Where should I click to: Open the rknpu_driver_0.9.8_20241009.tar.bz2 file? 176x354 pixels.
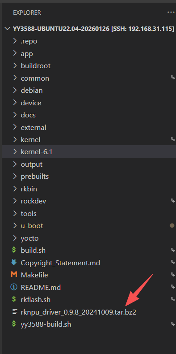[x=78, y=312]
